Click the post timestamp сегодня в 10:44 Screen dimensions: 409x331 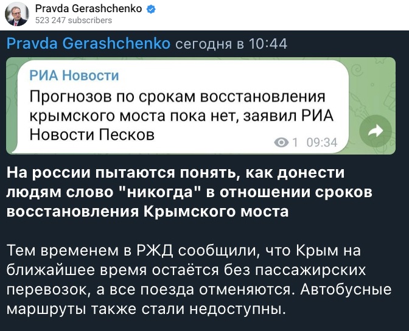[x=231, y=44]
